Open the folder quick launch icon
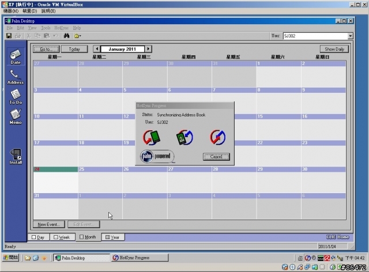 28,258
